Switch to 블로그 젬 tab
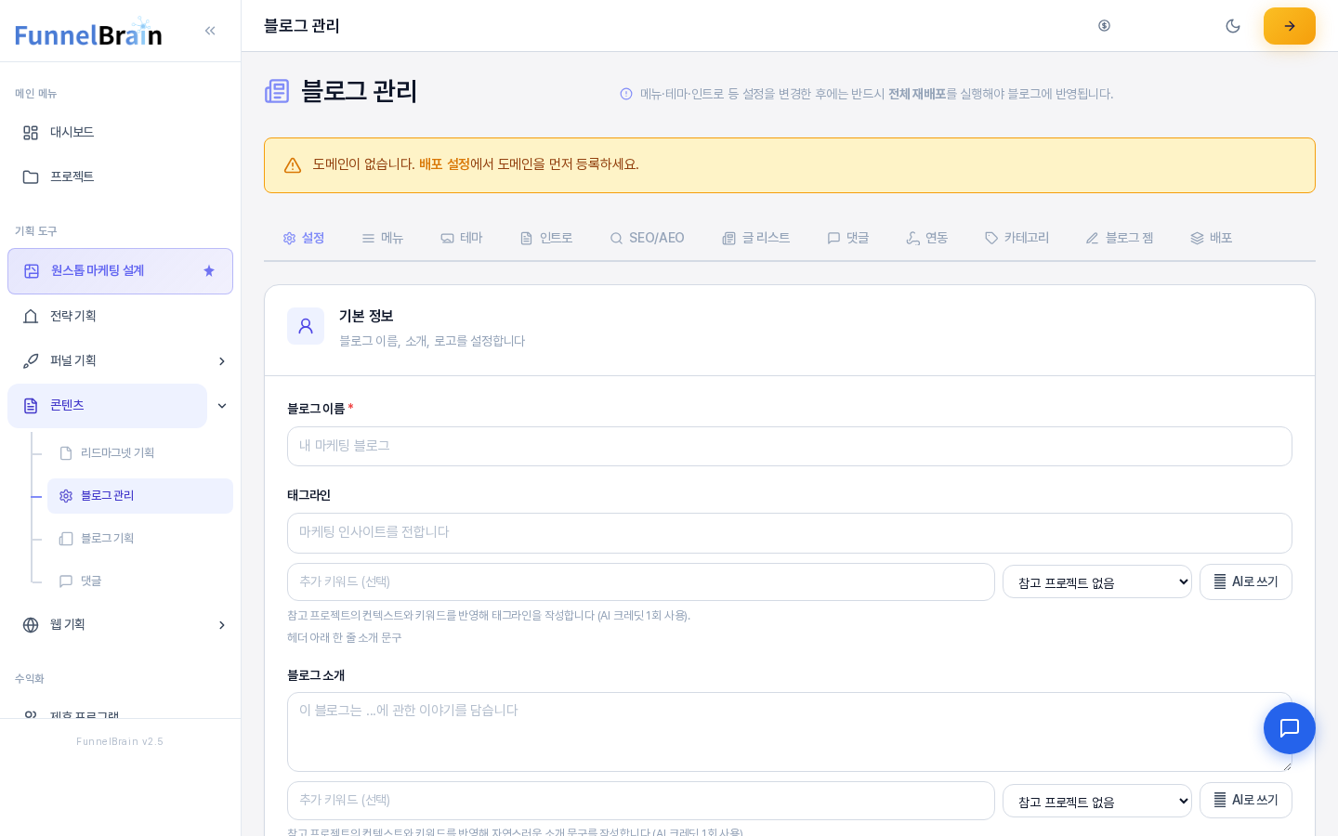This screenshot has width=1338, height=836. [x=1120, y=238]
